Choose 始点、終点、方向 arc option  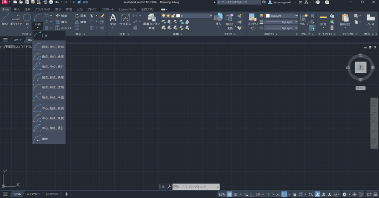click(x=48, y=87)
